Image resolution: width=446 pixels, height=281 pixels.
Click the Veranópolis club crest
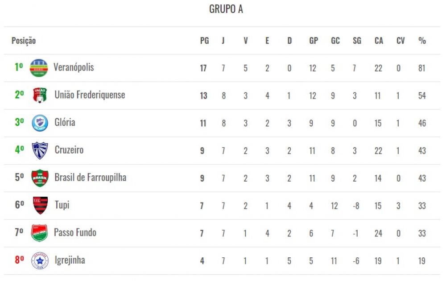(x=39, y=68)
